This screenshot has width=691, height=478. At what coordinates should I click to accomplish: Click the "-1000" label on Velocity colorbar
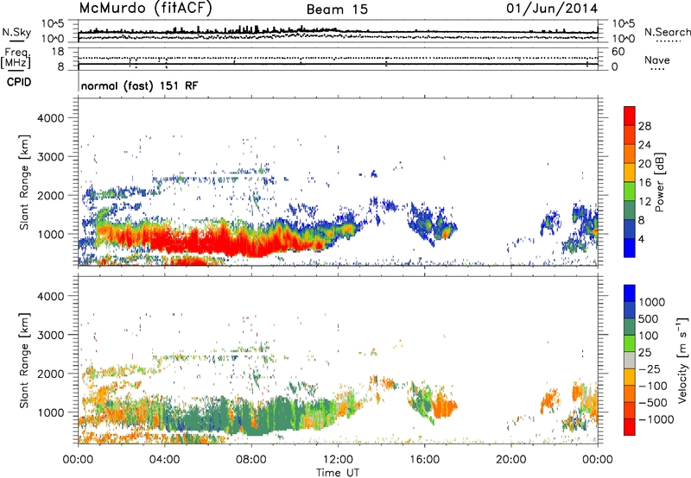click(x=656, y=419)
